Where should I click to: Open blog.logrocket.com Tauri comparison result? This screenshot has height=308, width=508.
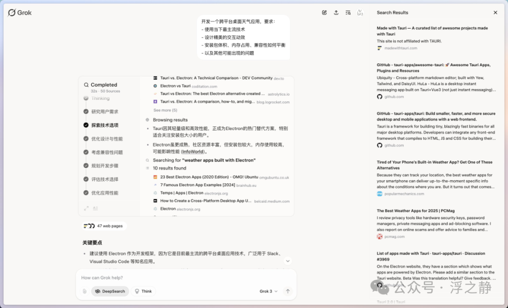click(x=207, y=101)
